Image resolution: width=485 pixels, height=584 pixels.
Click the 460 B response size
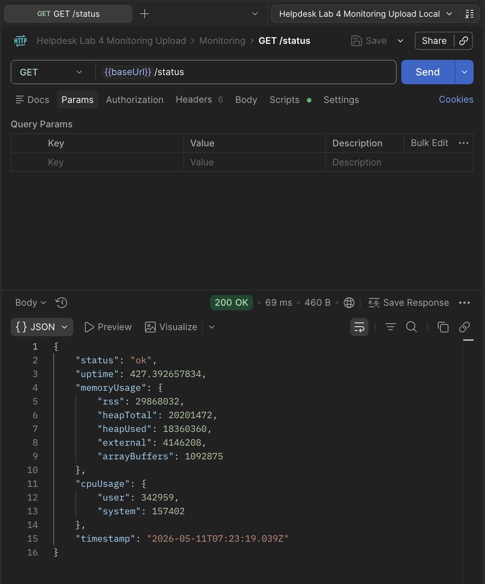pyautogui.click(x=317, y=303)
